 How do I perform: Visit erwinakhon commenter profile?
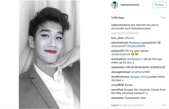[x=119, y=59]
